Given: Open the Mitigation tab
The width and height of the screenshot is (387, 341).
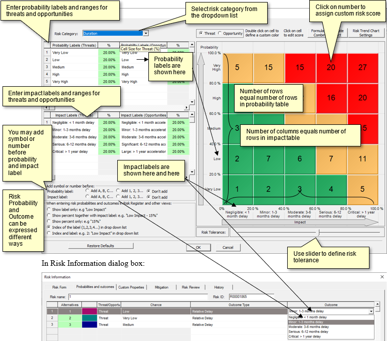Looking at the screenshot, I should pos(161,287).
